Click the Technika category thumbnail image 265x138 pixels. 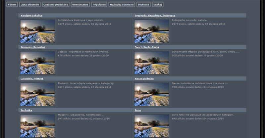click(37, 125)
